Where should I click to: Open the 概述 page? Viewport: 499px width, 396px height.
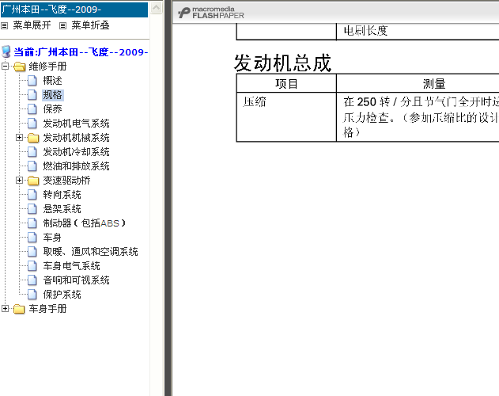(x=52, y=81)
